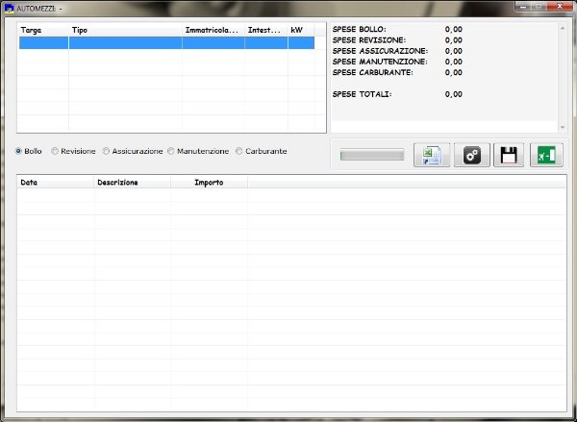
Task: Click the 0,00 value beside SPESE TOTALI
Action: (453, 94)
